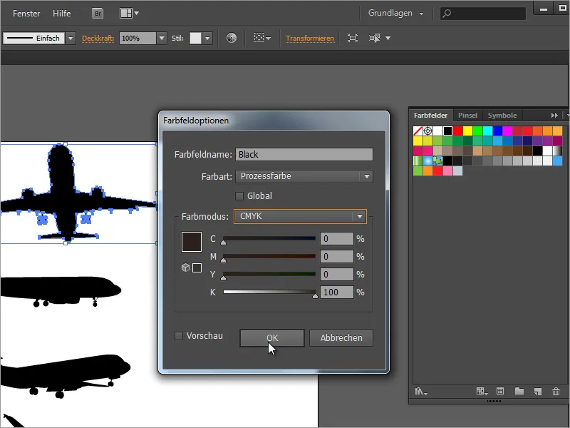The image size is (570, 428).
Task: Click the K value field showing 100
Action: click(x=336, y=292)
